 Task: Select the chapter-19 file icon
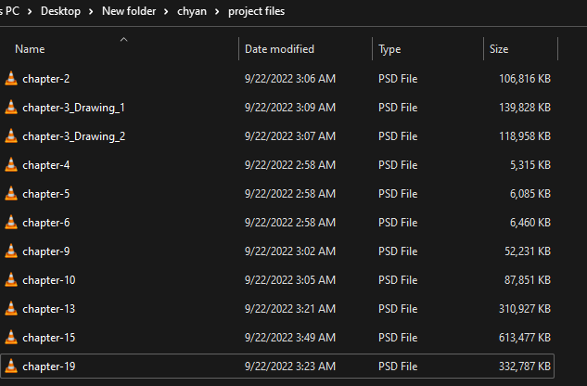(x=11, y=367)
